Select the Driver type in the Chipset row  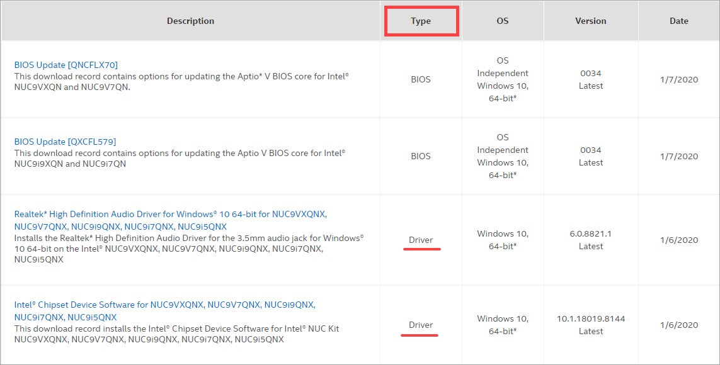(x=421, y=325)
